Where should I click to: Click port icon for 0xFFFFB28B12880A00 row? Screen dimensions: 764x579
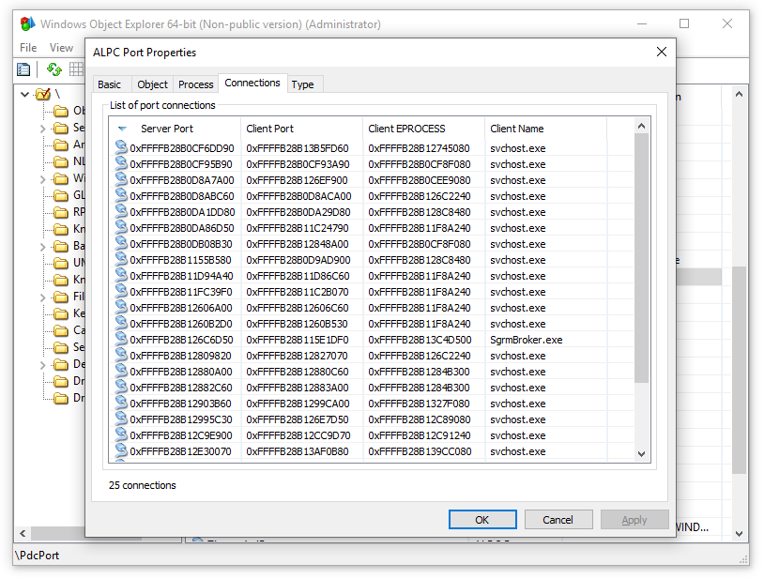(121, 371)
